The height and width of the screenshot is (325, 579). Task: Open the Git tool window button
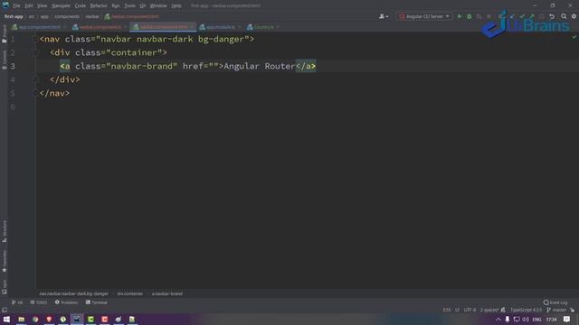pyautogui.click(x=17, y=302)
